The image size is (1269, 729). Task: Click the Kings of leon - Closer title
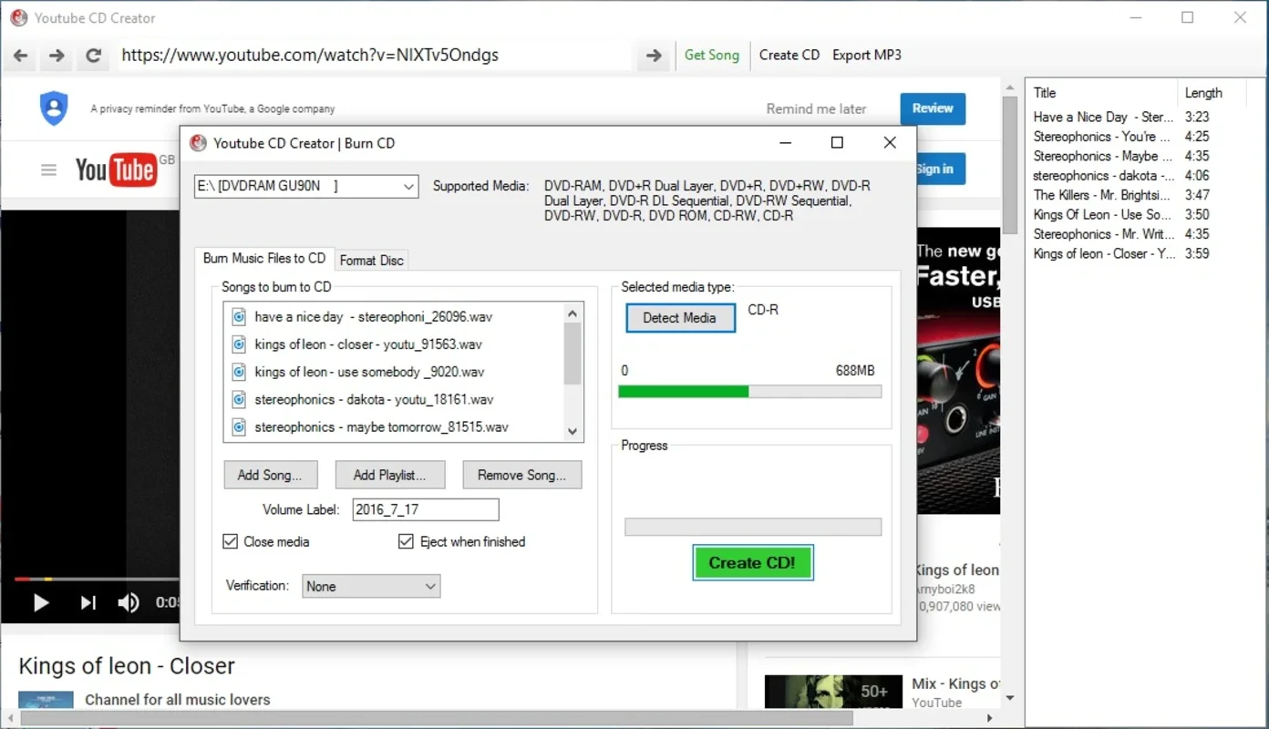click(x=127, y=666)
